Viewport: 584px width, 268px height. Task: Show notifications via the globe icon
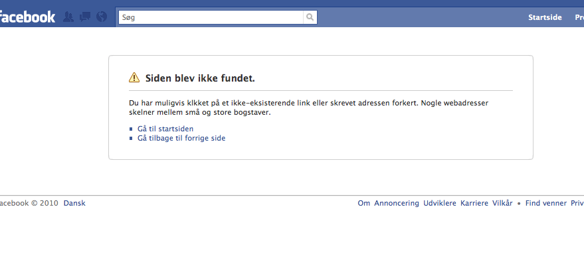102,17
